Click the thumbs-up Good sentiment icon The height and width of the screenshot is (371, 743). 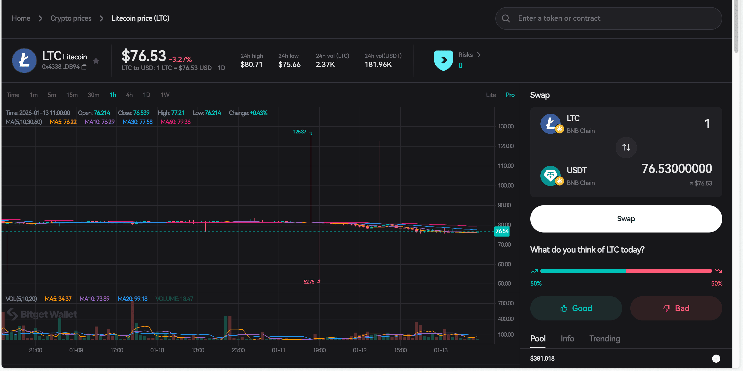point(564,308)
